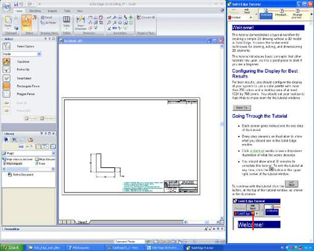Image resolution: width=314 pixels, height=251 pixels.
Task: Select Mój komputer in Library list
Action: tap(13, 164)
